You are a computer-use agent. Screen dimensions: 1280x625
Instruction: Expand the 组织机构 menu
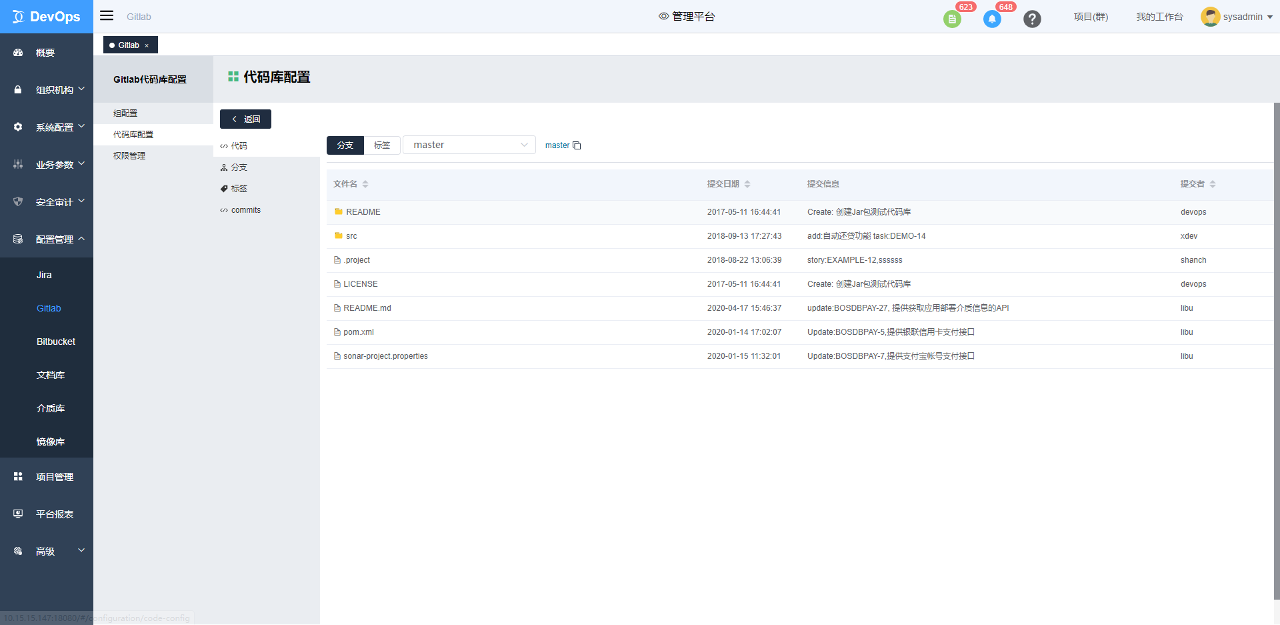[x=81, y=89]
